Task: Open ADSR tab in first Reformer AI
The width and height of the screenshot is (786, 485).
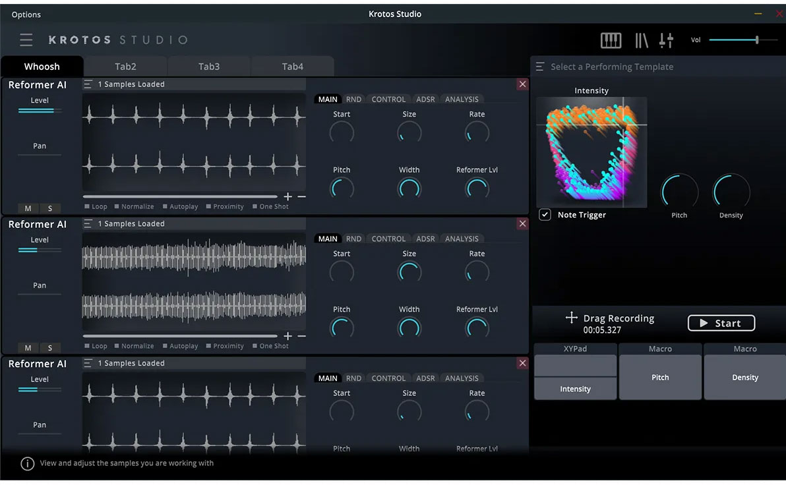Action: 425,100
